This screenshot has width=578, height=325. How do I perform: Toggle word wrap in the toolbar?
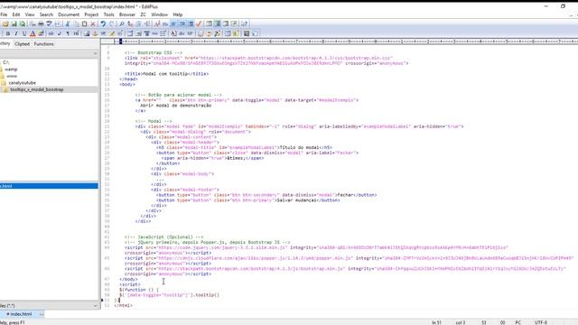[x=173, y=24]
